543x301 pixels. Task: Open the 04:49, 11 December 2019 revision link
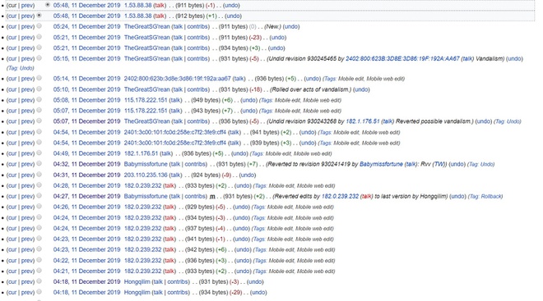click(x=86, y=153)
